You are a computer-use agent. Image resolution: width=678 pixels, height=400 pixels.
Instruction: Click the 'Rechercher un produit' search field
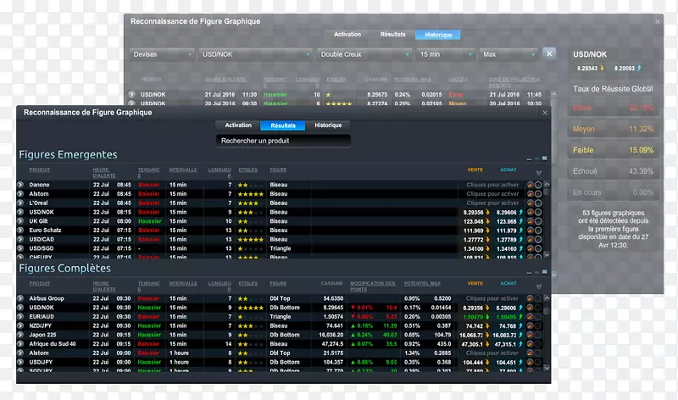(282, 140)
